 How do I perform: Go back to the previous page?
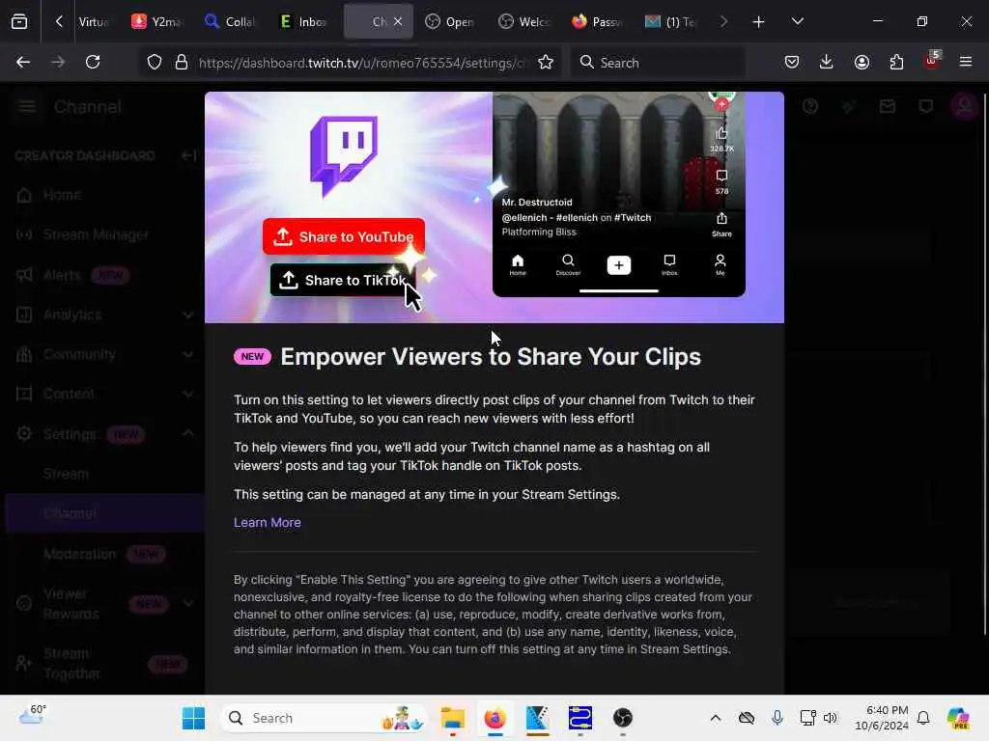pos(23,62)
